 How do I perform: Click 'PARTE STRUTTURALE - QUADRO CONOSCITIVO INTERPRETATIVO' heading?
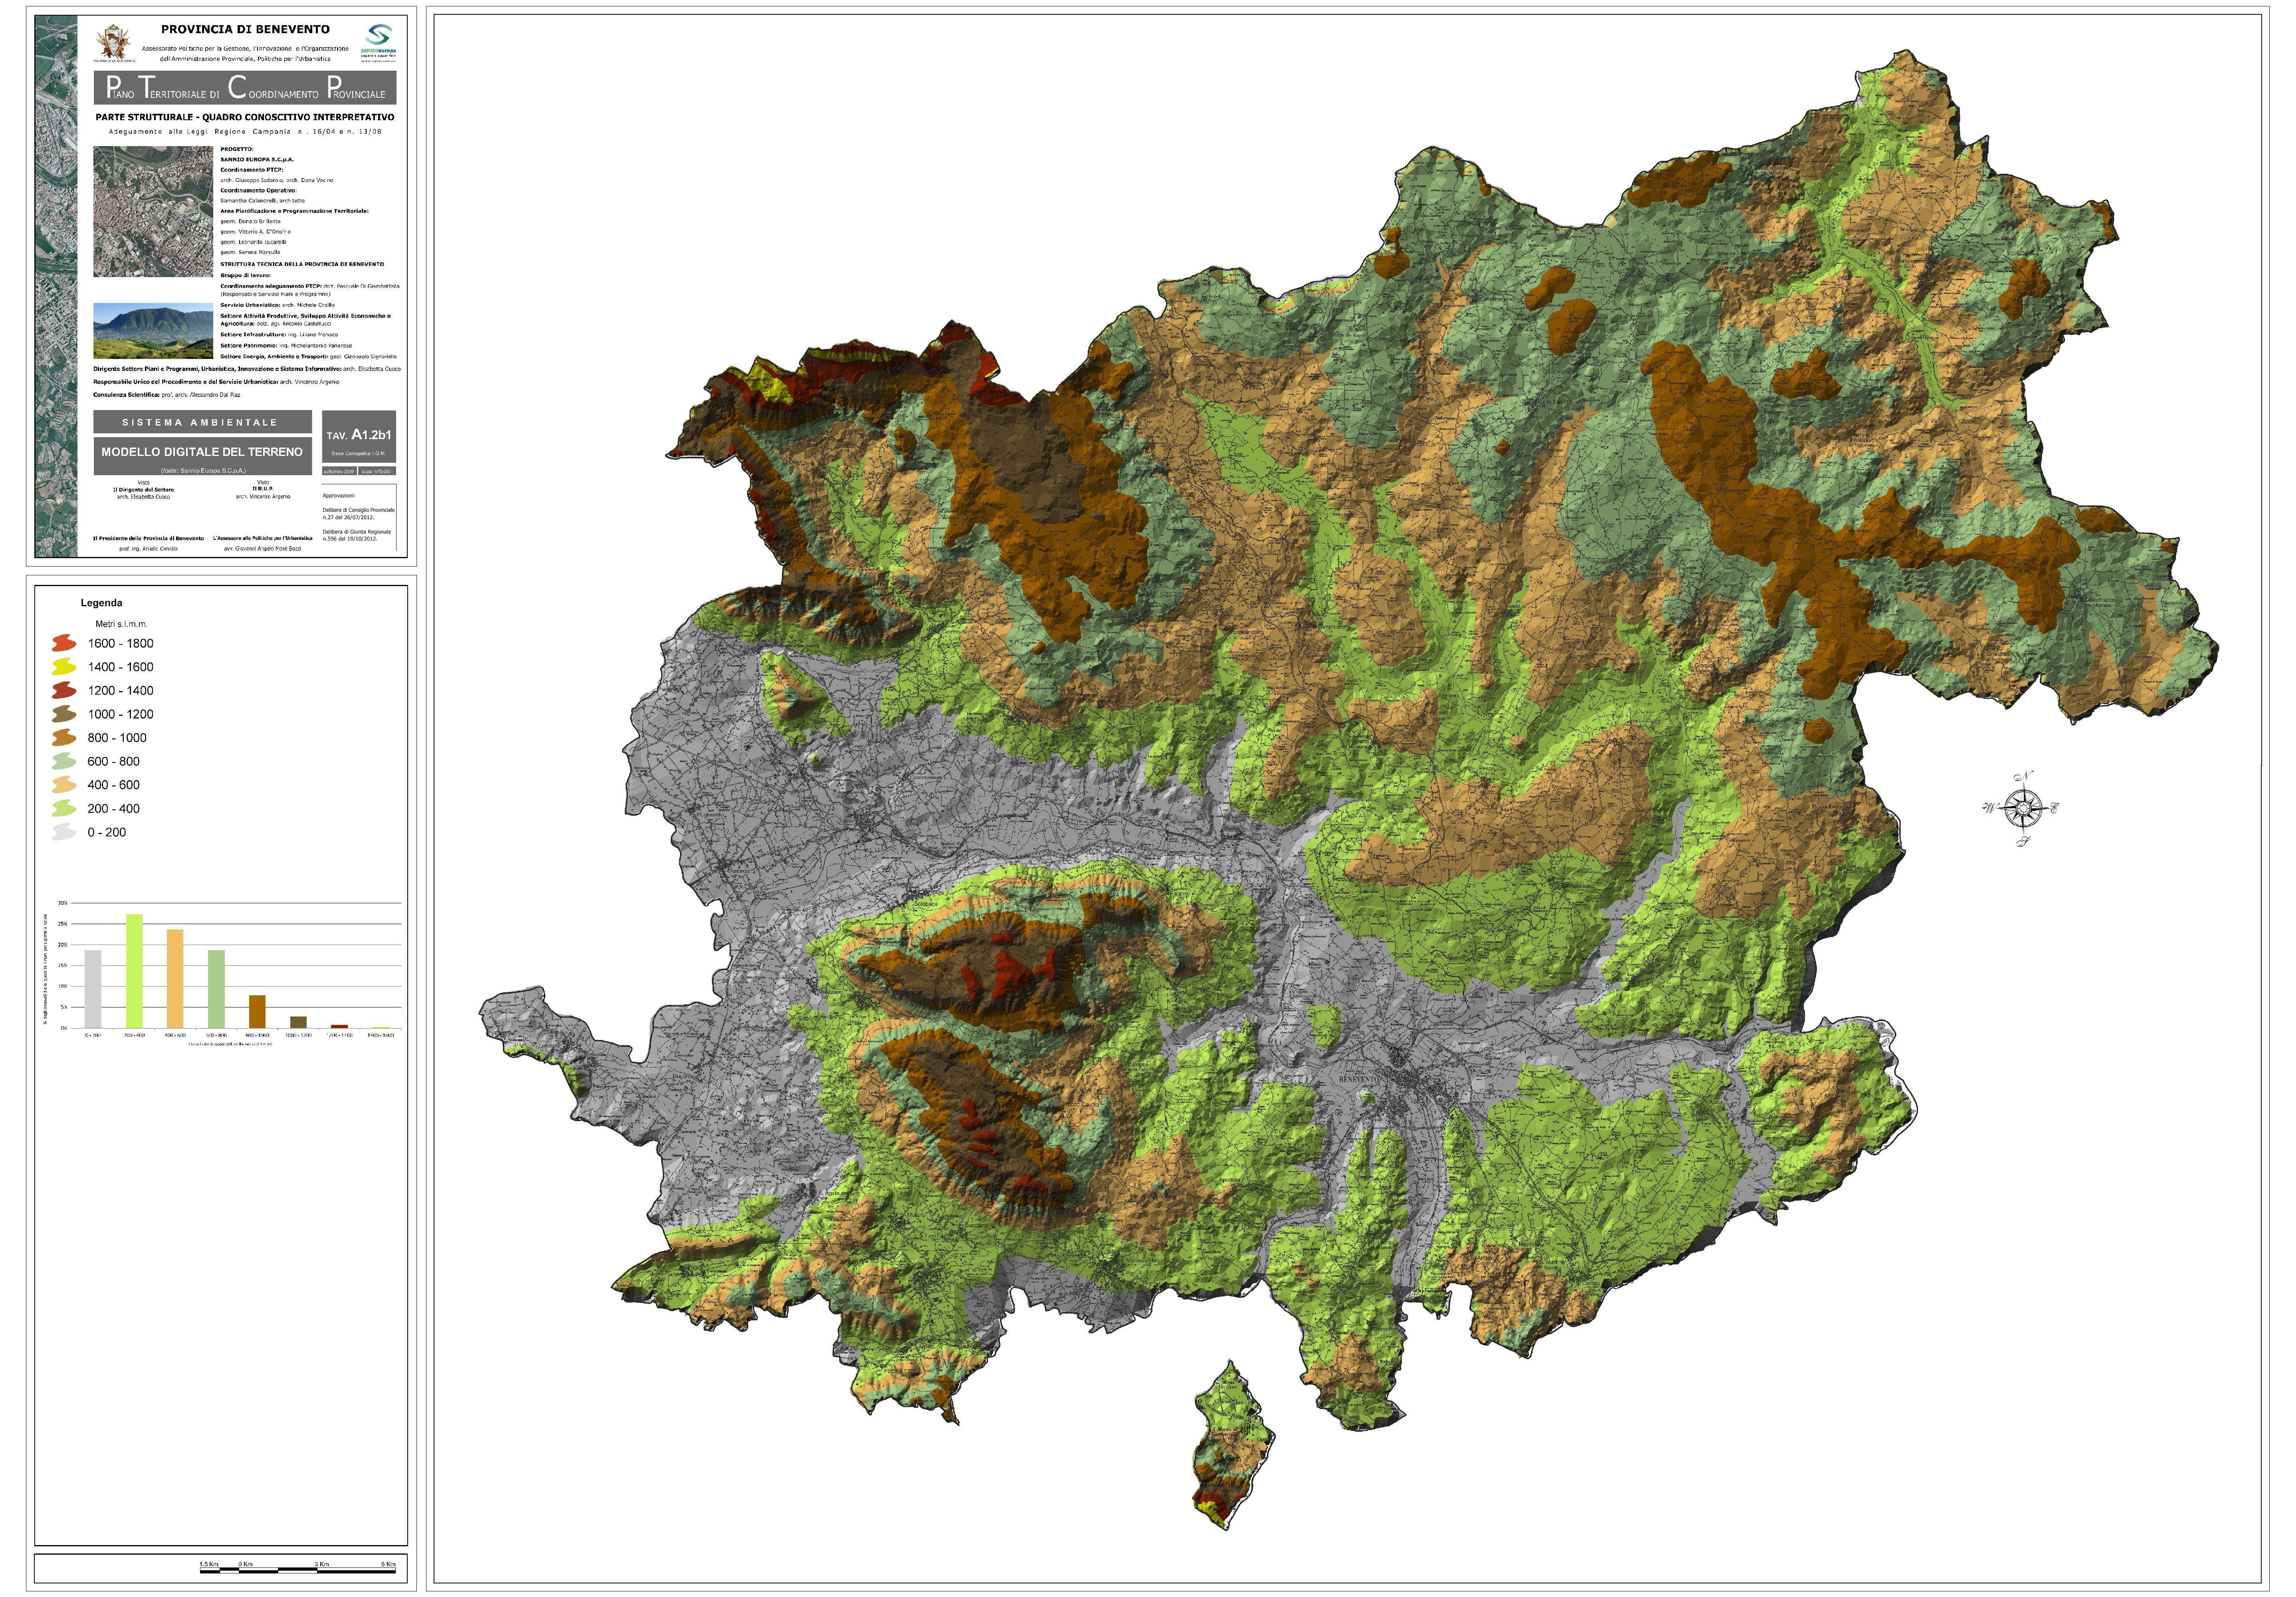click(x=245, y=117)
